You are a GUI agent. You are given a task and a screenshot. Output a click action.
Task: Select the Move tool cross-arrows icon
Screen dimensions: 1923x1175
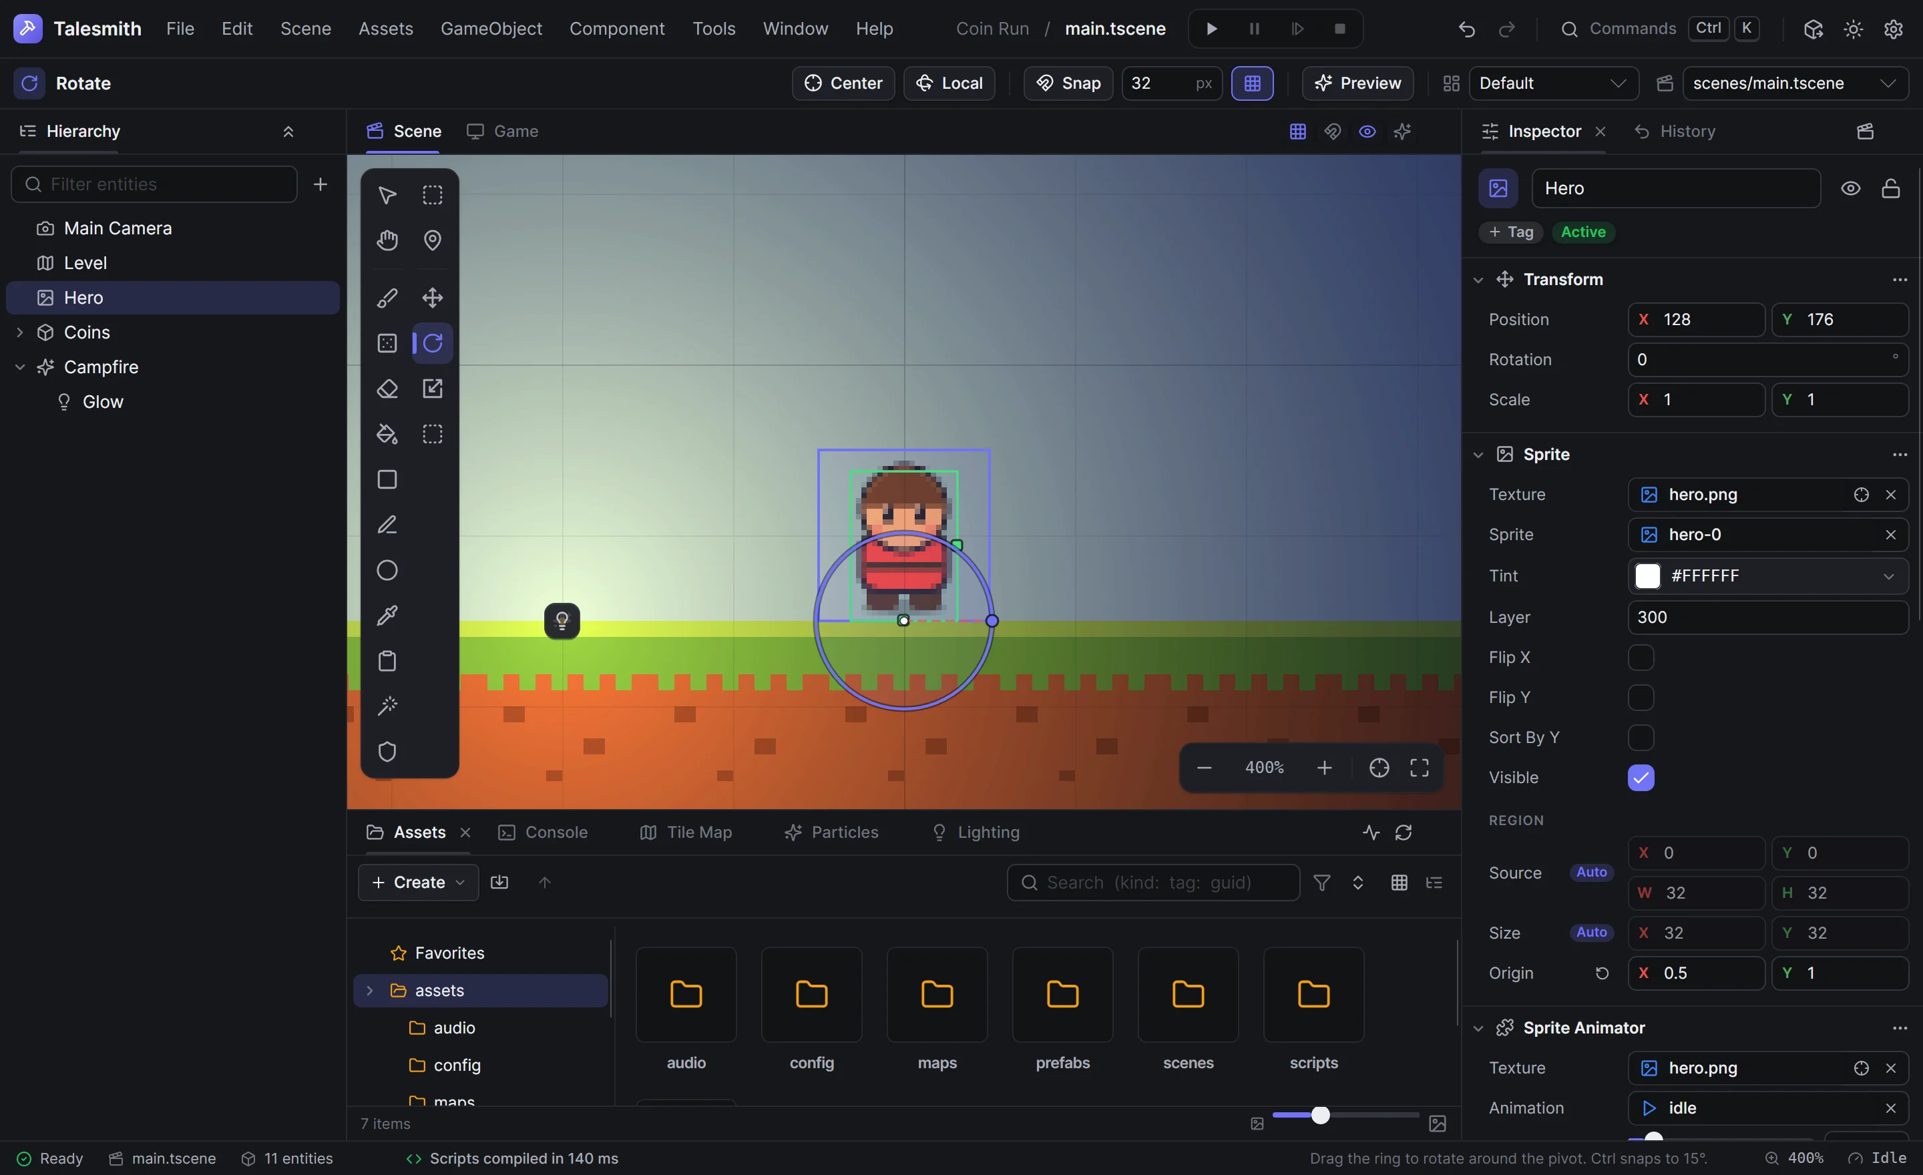tap(433, 298)
